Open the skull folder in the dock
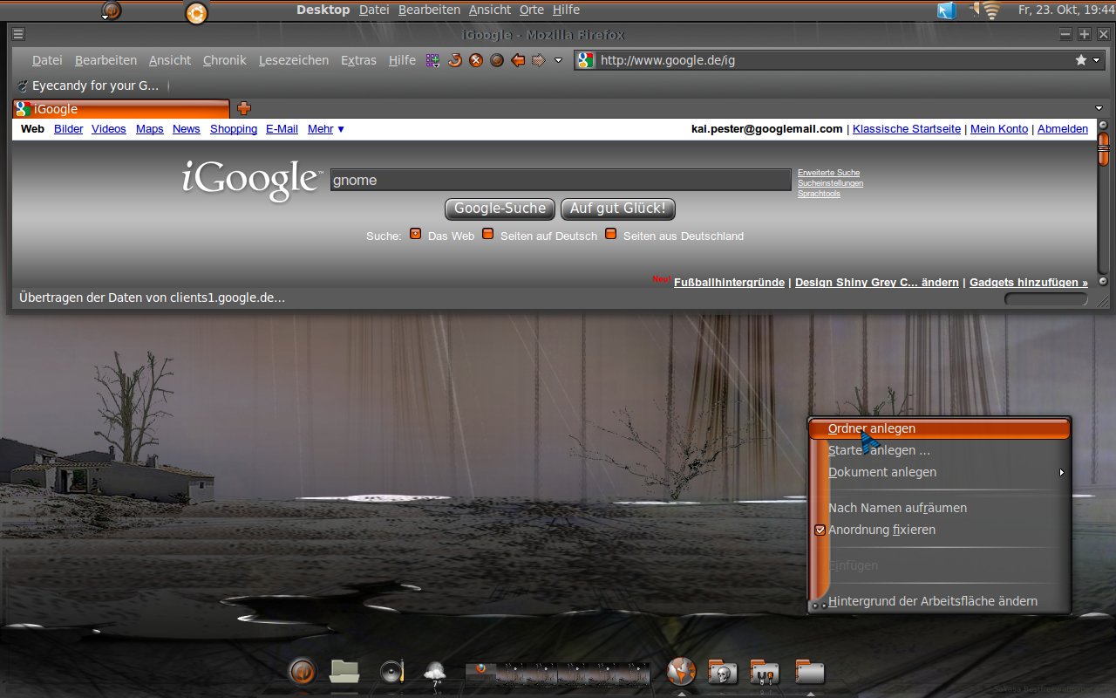This screenshot has width=1116, height=698. click(x=723, y=672)
